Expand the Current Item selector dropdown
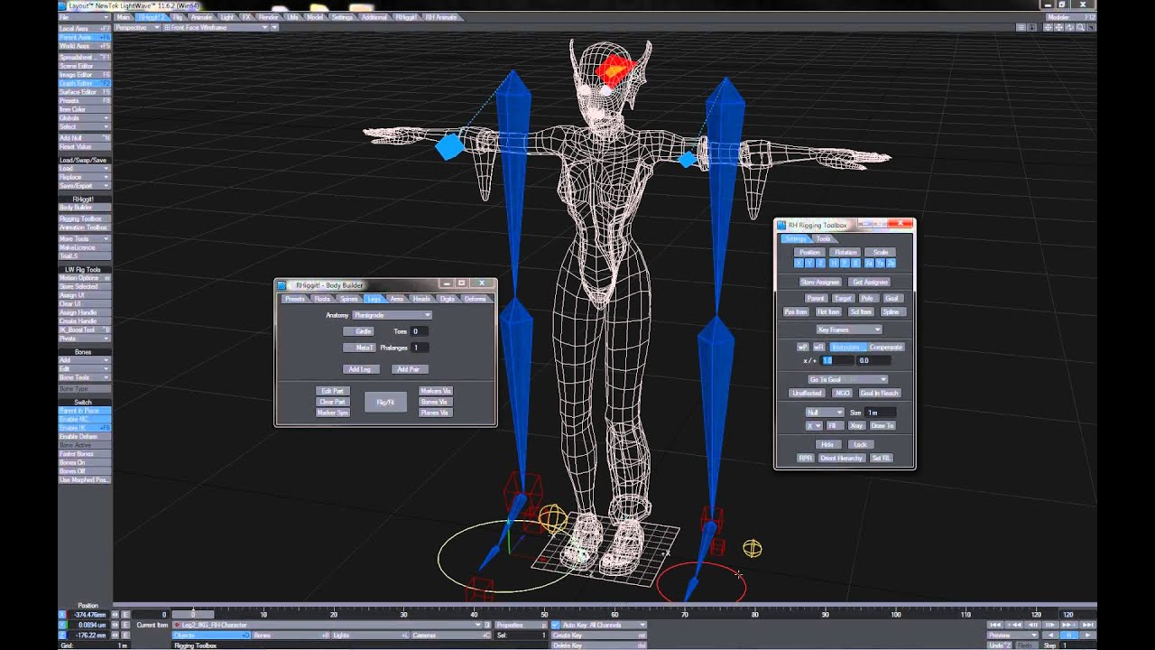 [328, 625]
